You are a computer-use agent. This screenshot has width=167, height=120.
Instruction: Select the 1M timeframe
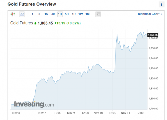pos(88,14)
